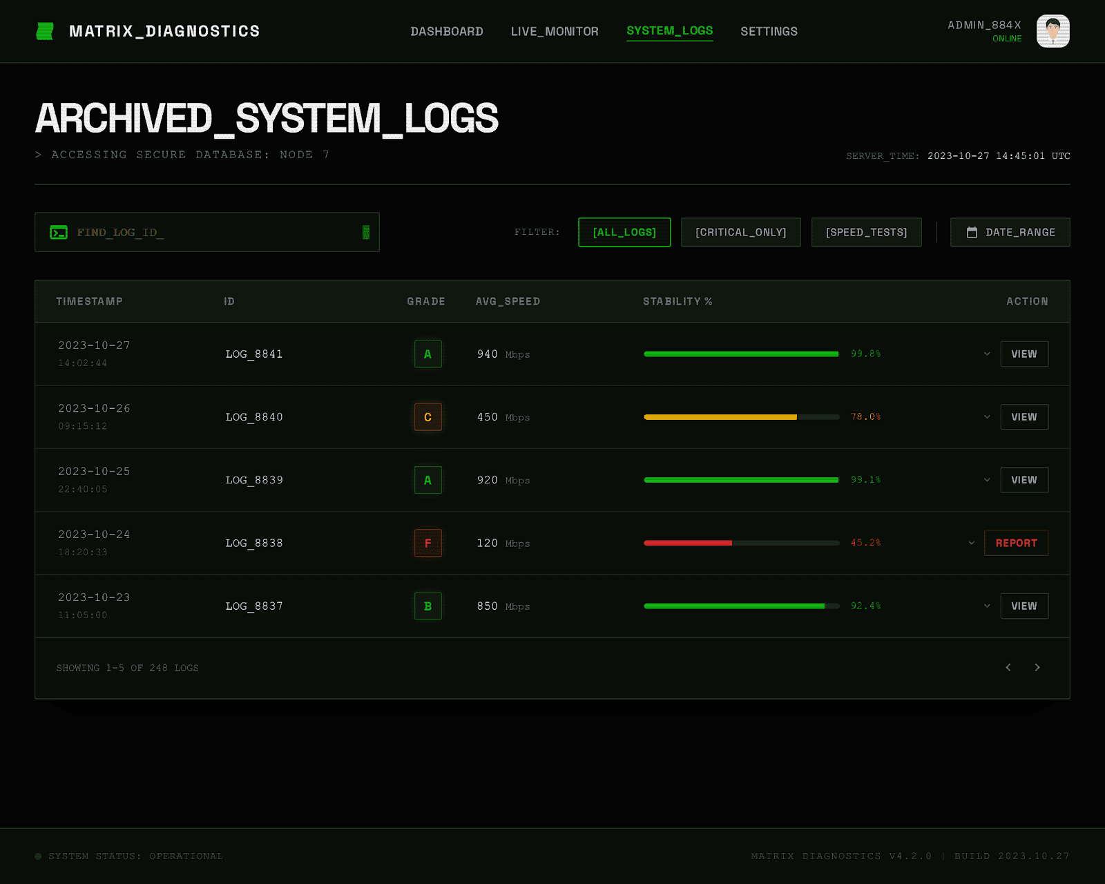The image size is (1105, 884).
Task: Switch to LIVE_MONITOR
Action: [555, 32]
